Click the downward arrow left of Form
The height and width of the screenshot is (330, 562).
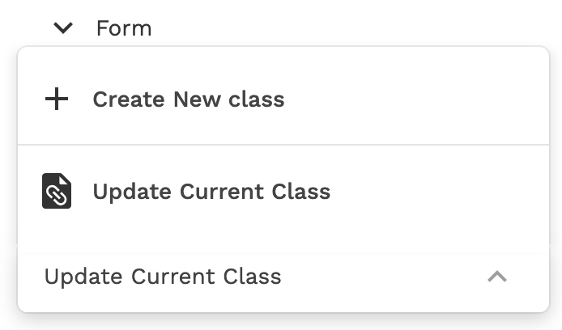click(x=63, y=28)
